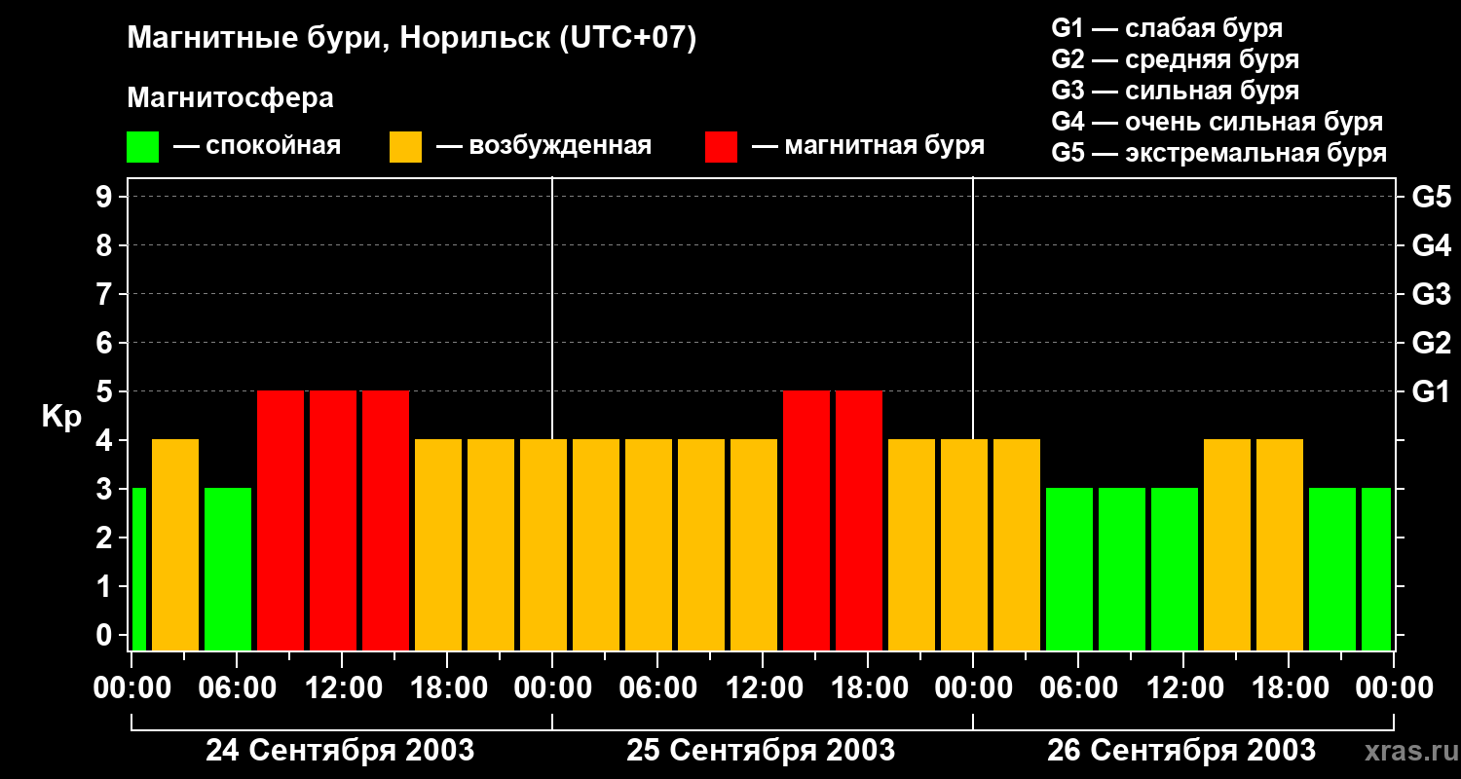The height and width of the screenshot is (779, 1461).
Task: Click the first red bar on 24 September
Action: click(281, 520)
